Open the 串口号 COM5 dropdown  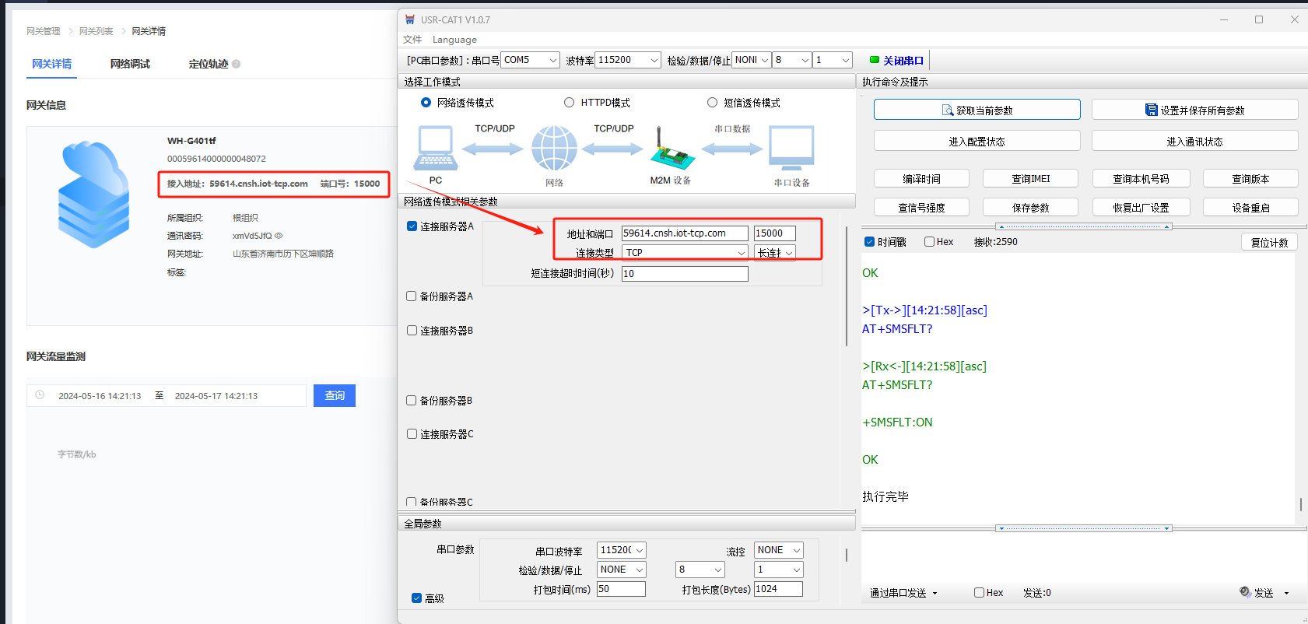click(x=531, y=60)
